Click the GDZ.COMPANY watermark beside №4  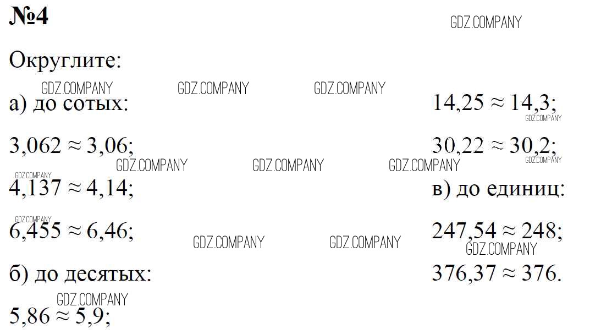coord(486,22)
